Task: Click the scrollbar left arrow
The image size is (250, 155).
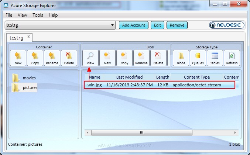Action: (x=88, y=132)
